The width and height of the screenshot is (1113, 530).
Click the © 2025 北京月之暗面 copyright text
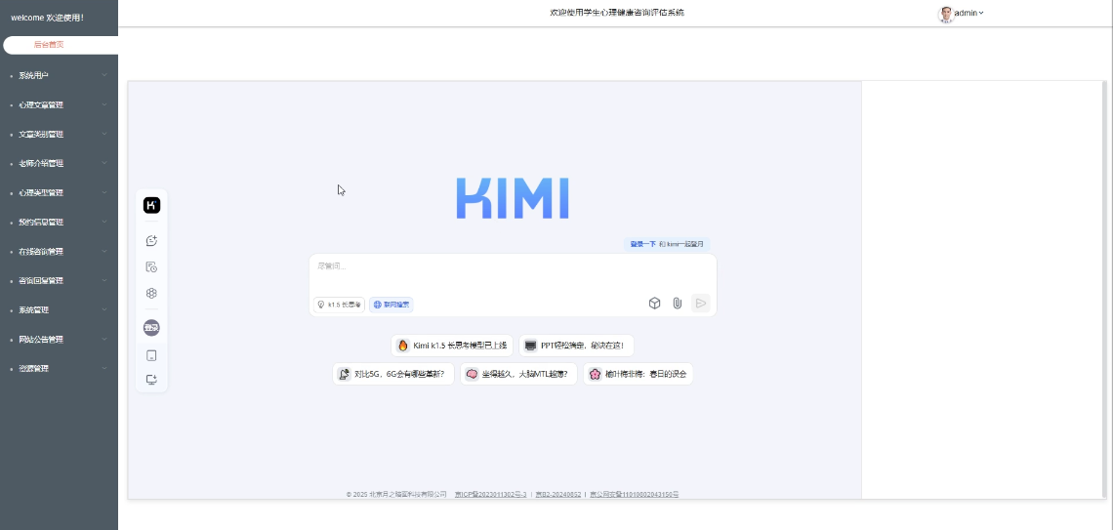(396, 495)
